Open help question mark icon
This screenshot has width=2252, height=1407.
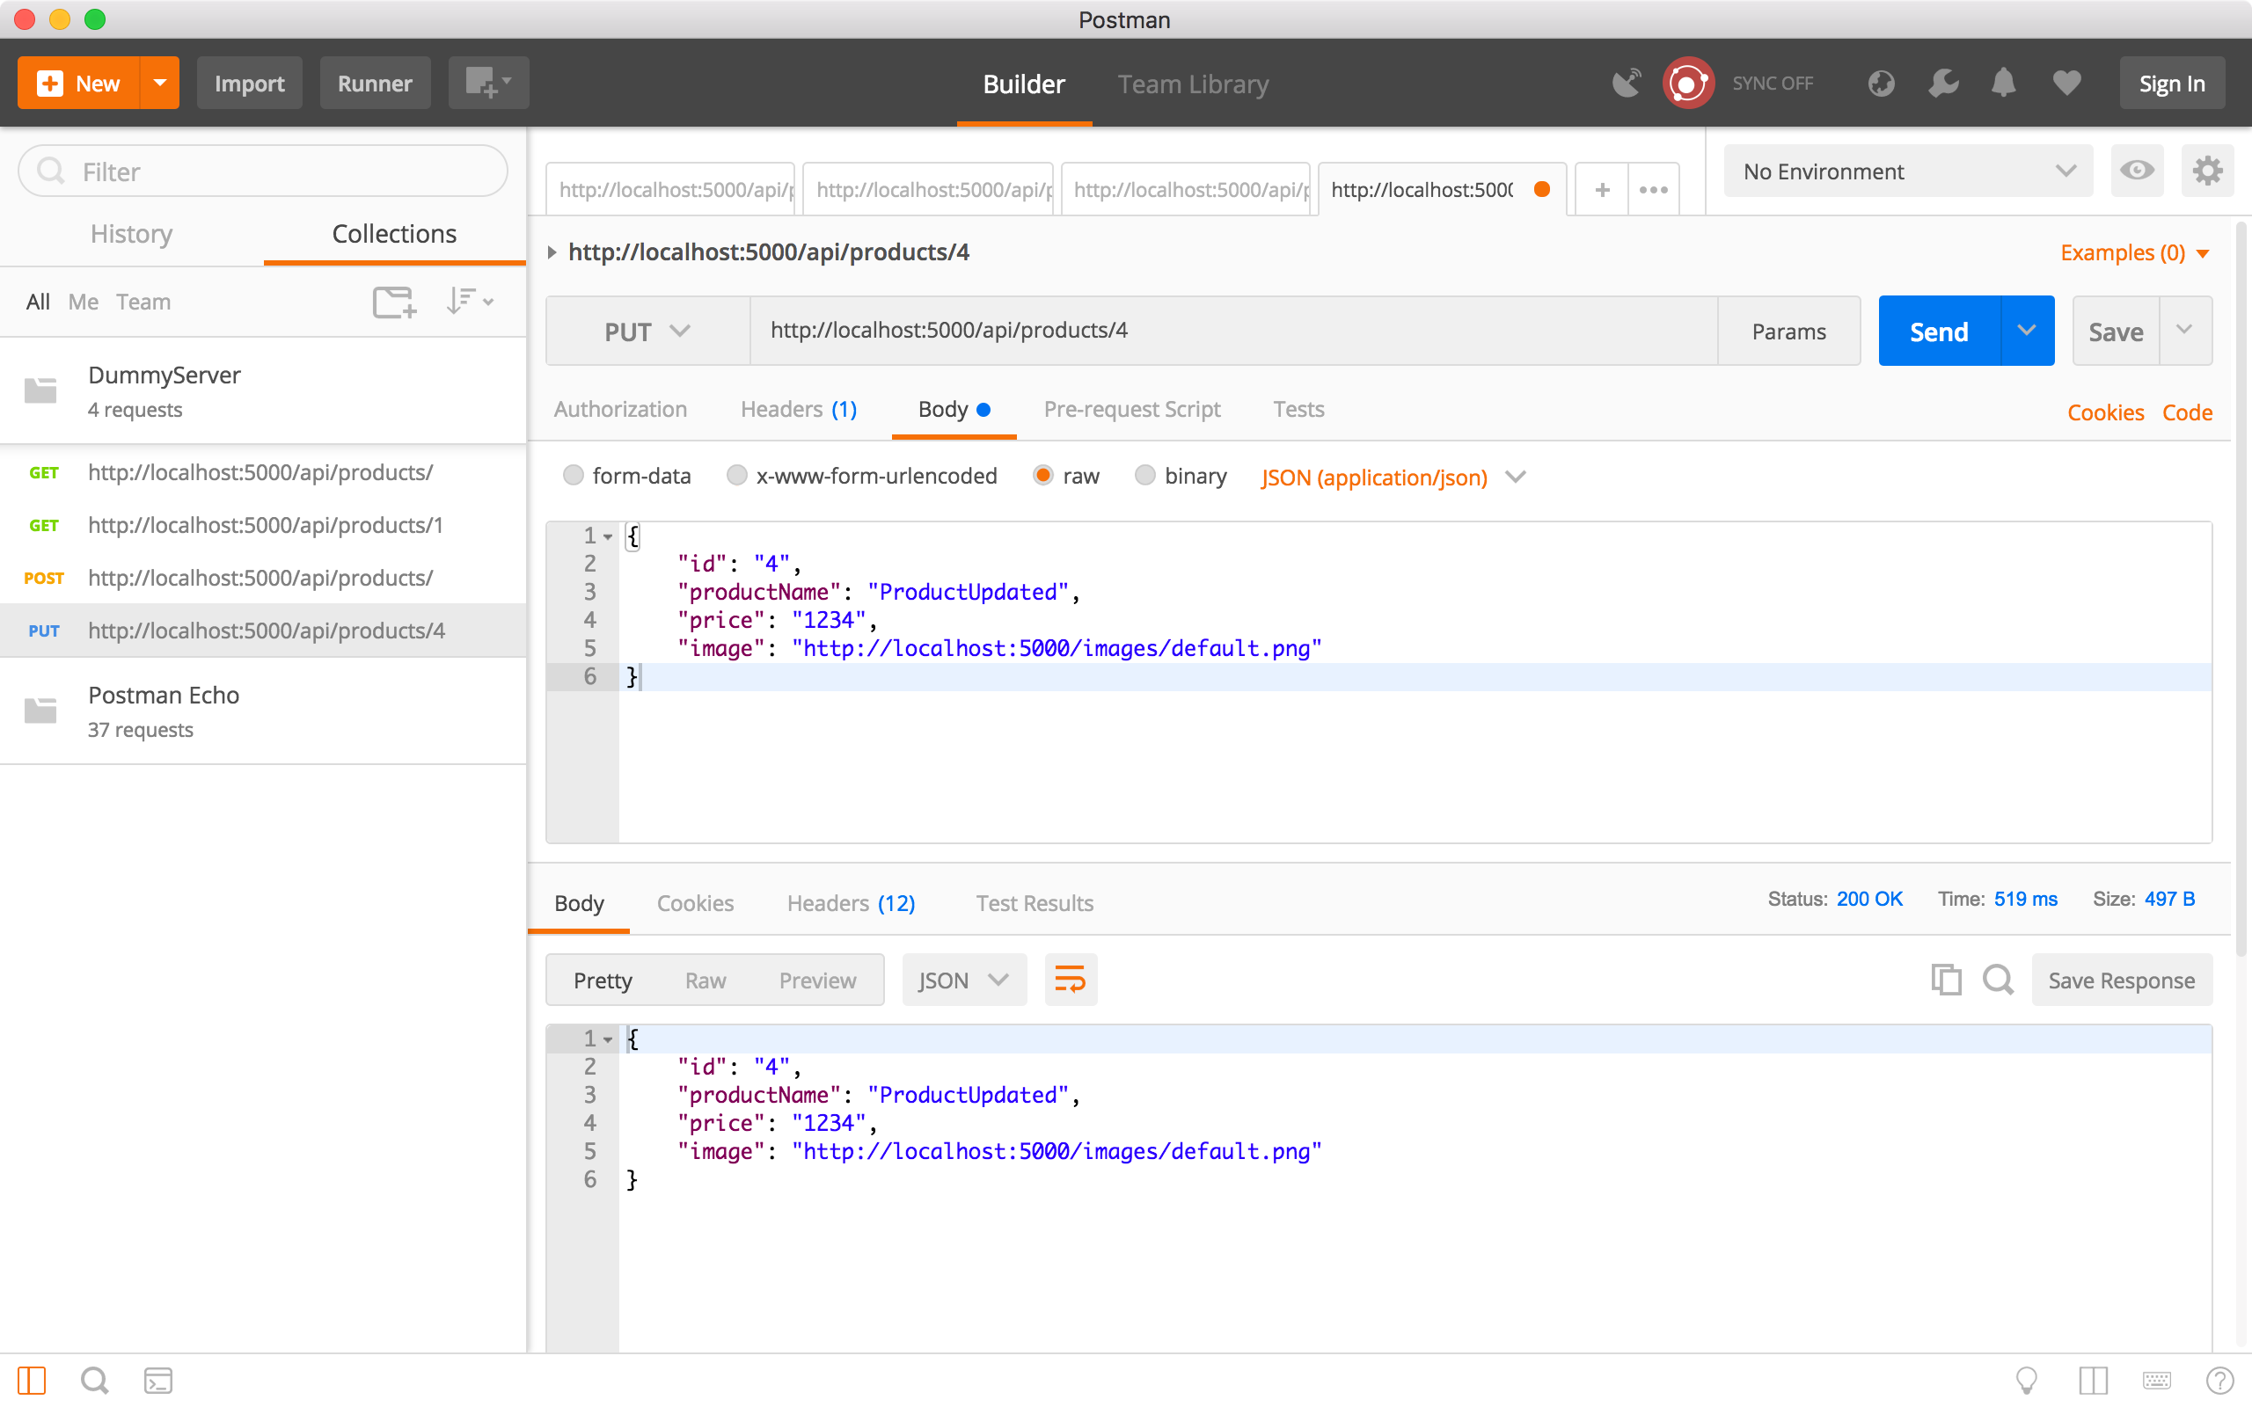pyautogui.click(x=2219, y=1380)
